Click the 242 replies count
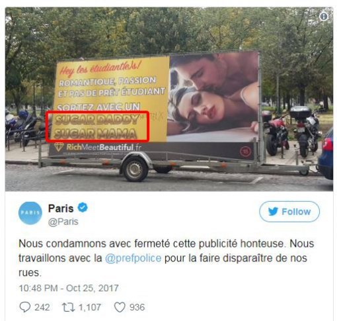The width and height of the screenshot is (337, 321). (42, 307)
